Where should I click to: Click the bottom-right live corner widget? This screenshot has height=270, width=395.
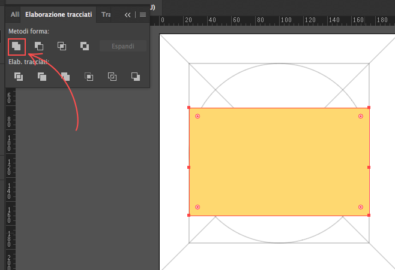click(361, 207)
